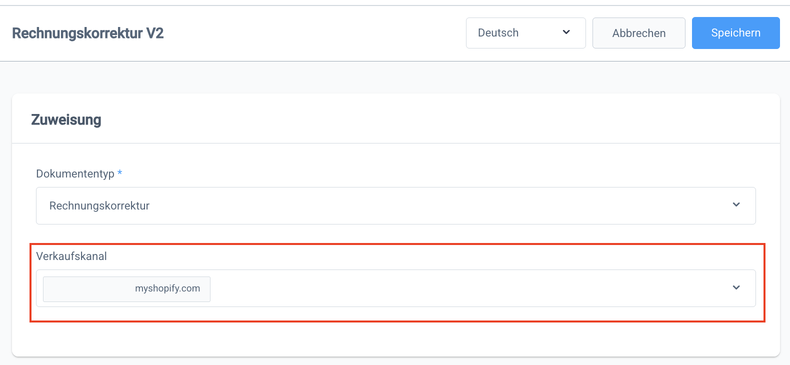Image resolution: width=790 pixels, height=365 pixels.
Task: Click the Dokumententyp field label
Action: click(75, 173)
